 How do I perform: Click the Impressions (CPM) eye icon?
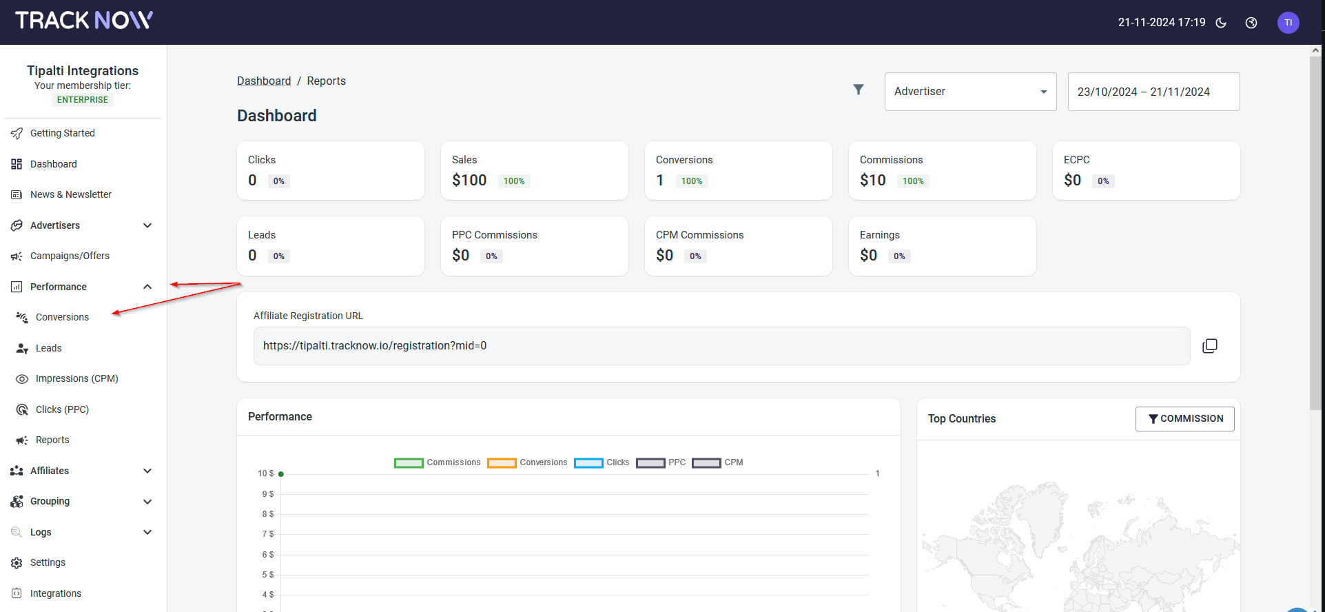point(22,379)
